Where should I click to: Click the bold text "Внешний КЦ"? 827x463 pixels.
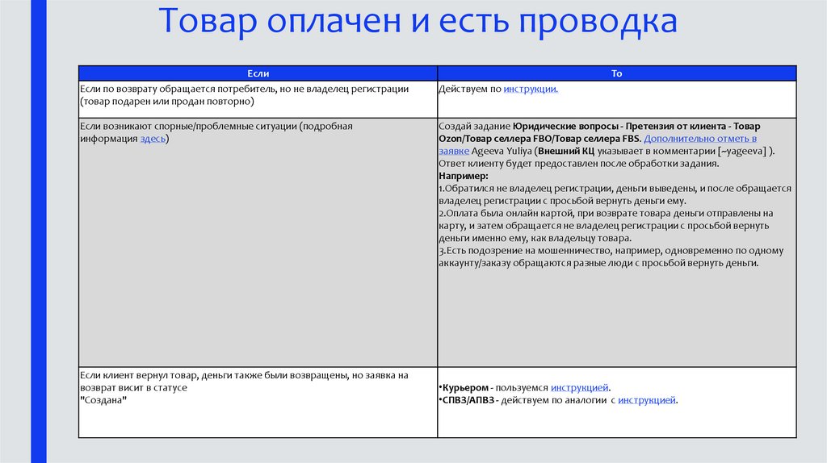(565, 151)
